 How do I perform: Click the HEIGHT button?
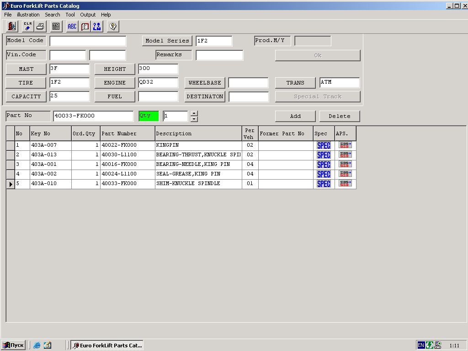115,69
